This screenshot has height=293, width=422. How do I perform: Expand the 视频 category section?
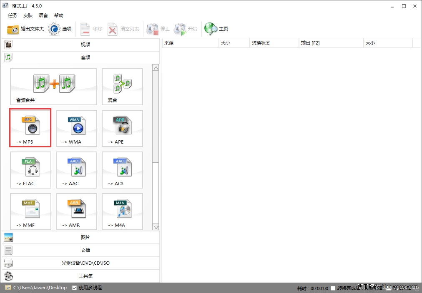81,45
